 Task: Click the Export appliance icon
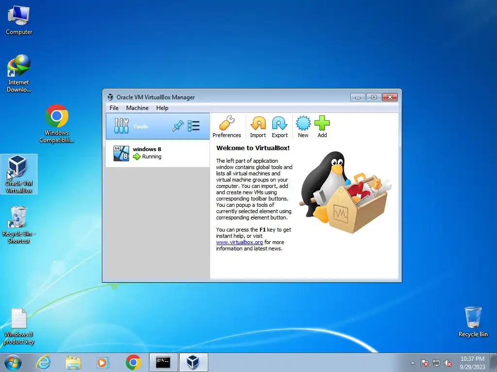[x=280, y=126]
